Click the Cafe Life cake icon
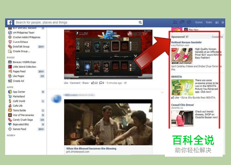 click(x=10, y=106)
